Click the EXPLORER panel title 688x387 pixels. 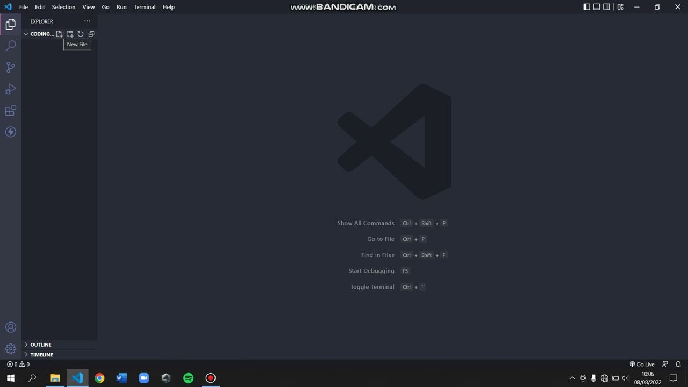[41, 21]
